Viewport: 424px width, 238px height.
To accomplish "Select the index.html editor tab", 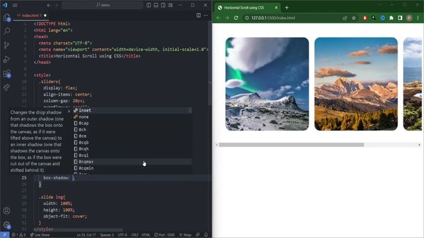I will click(x=31, y=16).
